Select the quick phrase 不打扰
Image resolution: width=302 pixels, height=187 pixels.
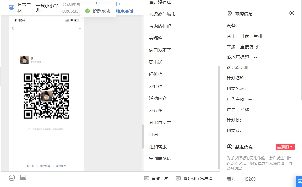point(155,86)
